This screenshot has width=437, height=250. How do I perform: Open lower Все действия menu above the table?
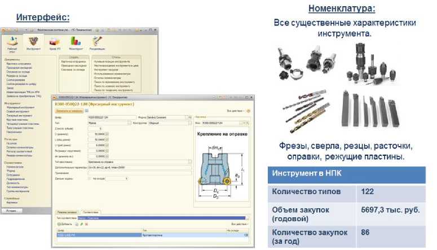click(x=240, y=224)
